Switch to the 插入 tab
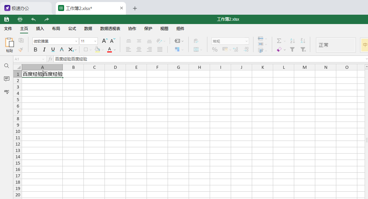This screenshot has height=199, width=368. tap(40, 29)
